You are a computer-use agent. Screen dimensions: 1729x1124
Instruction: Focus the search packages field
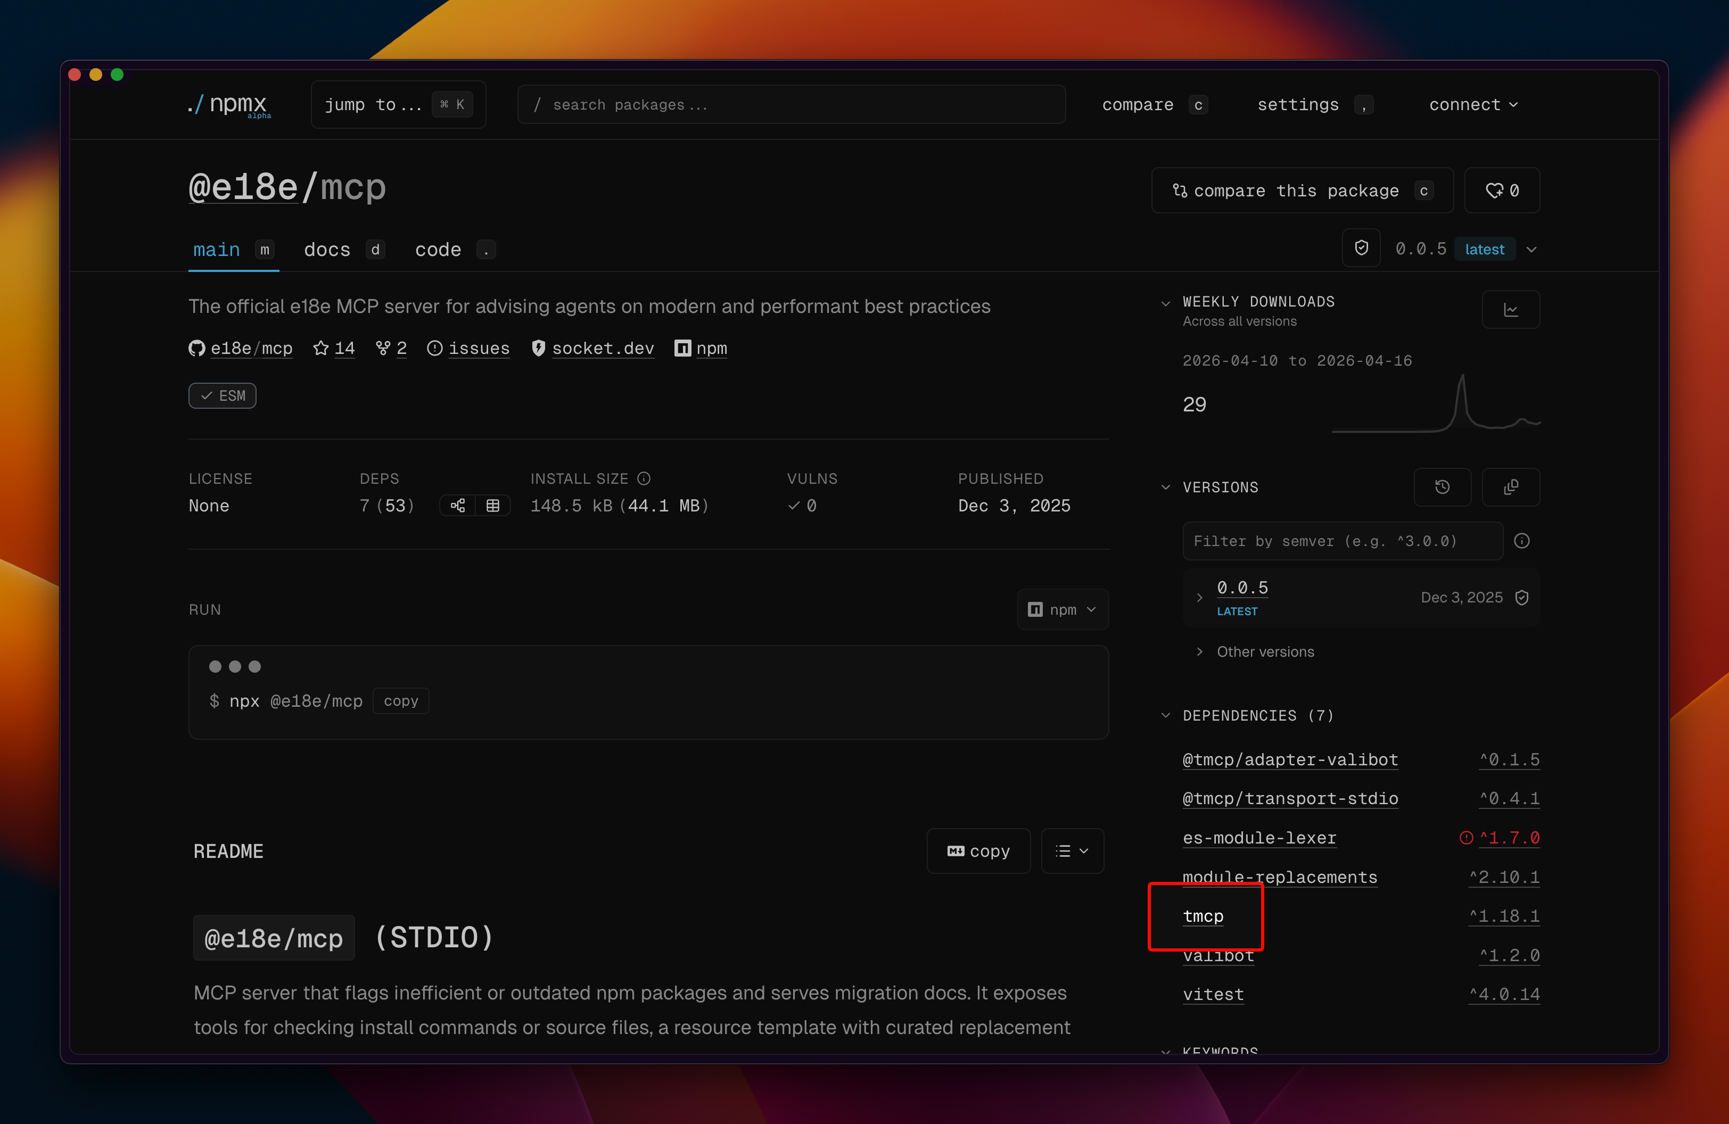tap(791, 104)
